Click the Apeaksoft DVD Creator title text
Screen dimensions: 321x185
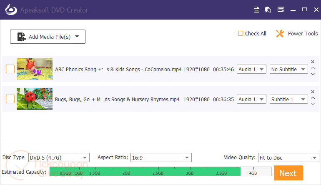click(x=54, y=10)
